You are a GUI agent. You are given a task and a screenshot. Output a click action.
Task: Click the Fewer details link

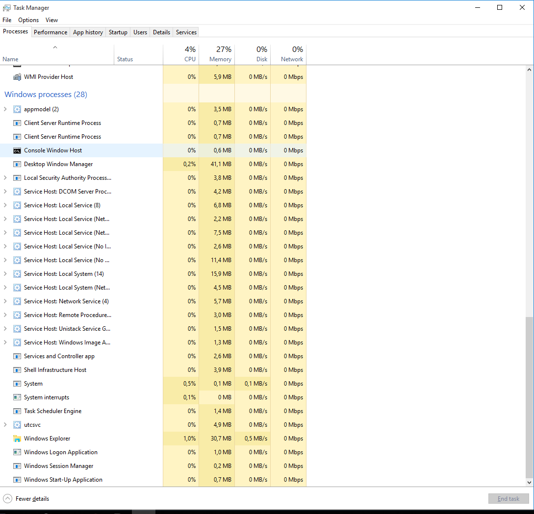click(x=32, y=499)
